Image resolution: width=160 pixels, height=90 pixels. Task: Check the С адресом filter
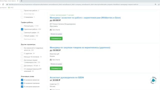click(x=22, y=53)
